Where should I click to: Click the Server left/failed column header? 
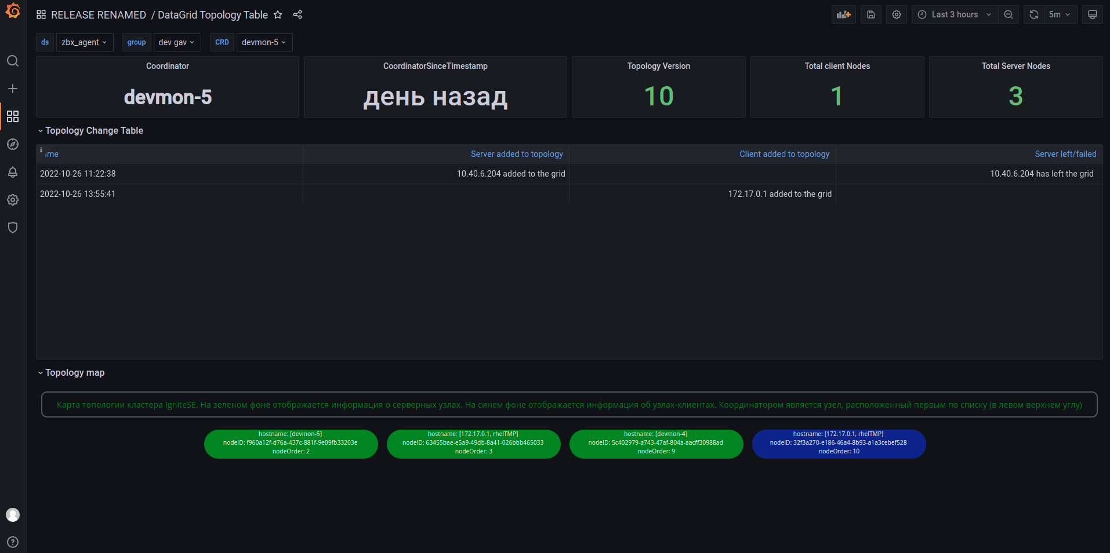[1065, 154]
